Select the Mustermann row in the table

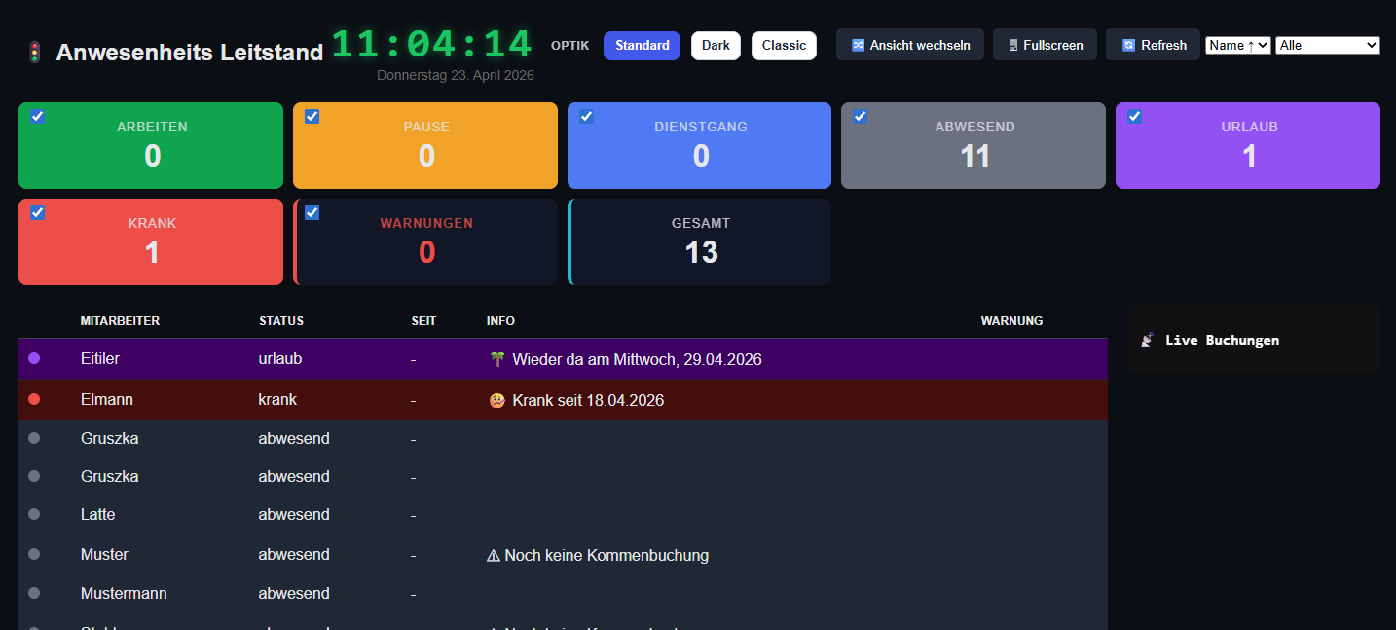389,593
